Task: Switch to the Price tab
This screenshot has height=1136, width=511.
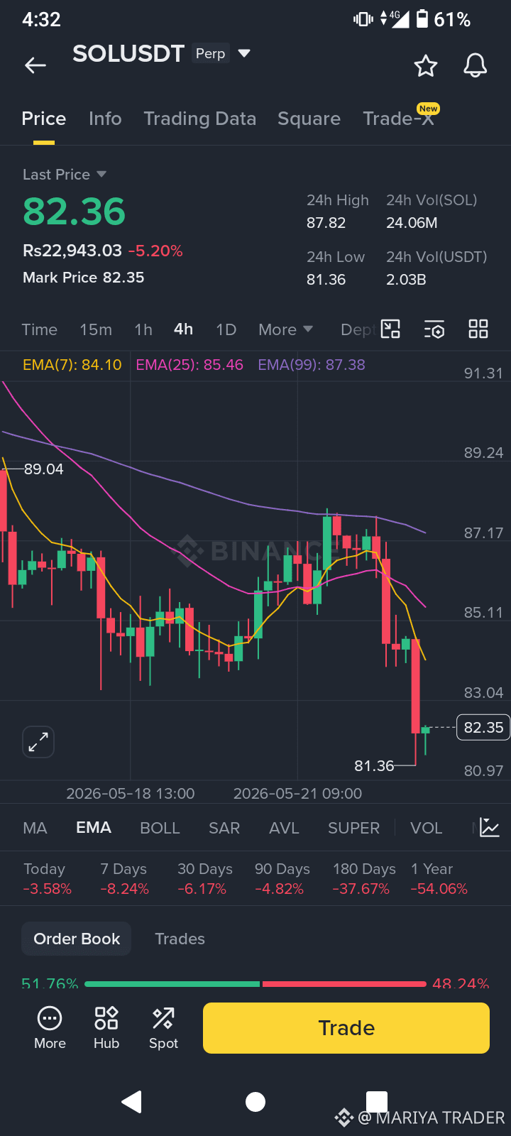Action: coord(44,119)
